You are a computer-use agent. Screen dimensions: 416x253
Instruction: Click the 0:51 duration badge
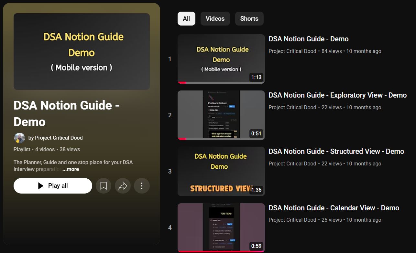(x=256, y=134)
